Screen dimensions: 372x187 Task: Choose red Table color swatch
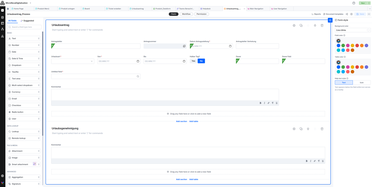click(x=357, y=67)
